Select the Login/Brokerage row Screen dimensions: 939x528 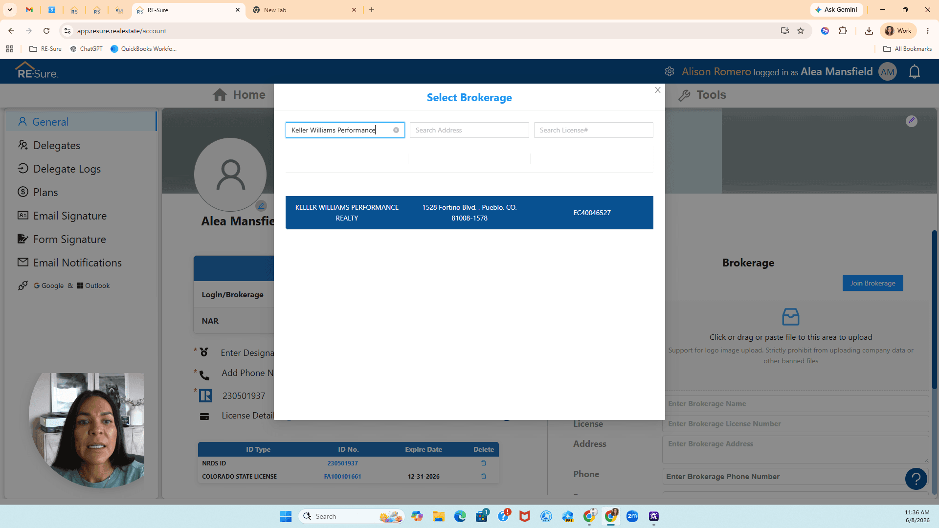click(234, 295)
